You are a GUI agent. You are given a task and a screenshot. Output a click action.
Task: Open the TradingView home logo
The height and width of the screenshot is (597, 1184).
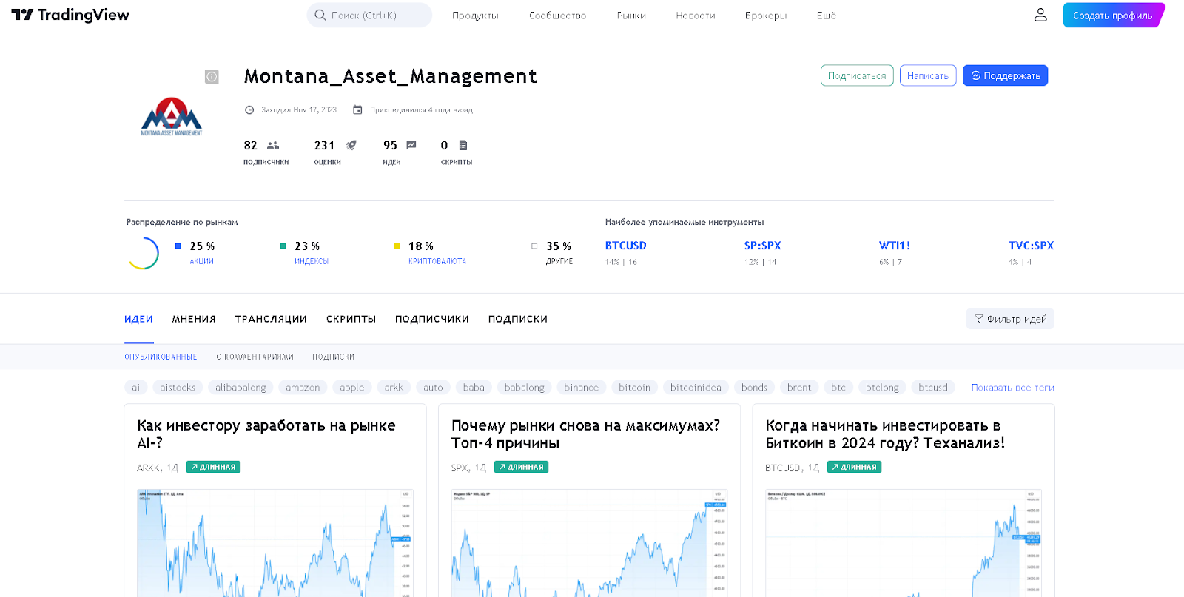tap(70, 15)
